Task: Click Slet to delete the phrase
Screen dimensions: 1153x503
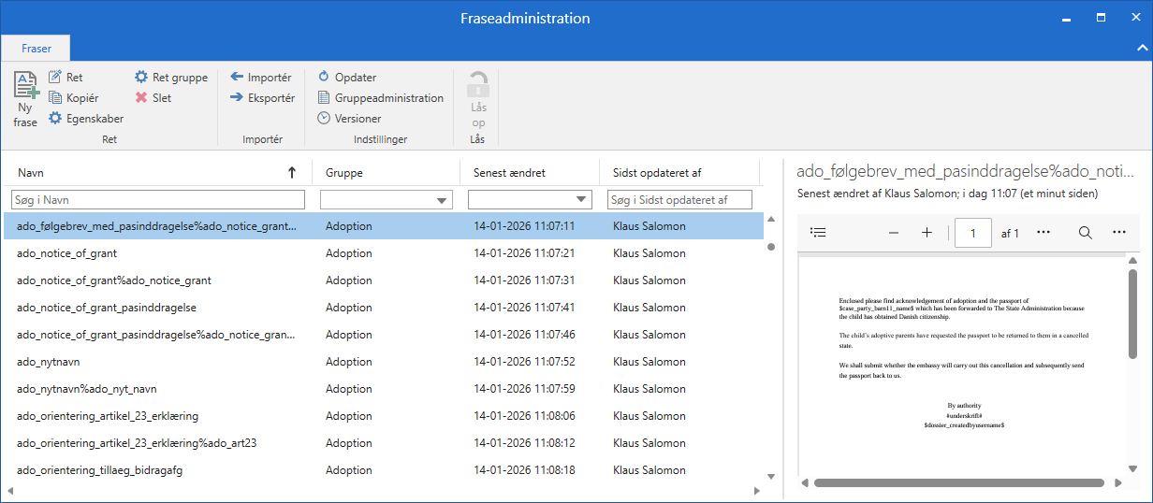Action: point(153,98)
